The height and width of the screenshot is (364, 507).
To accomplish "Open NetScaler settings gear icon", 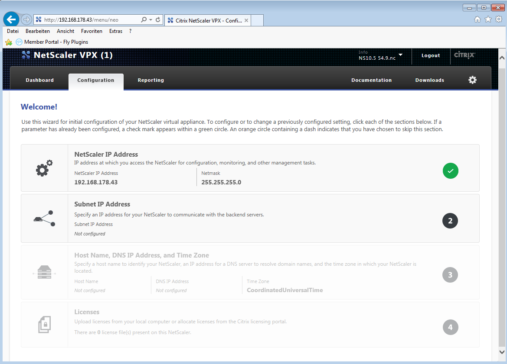I will point(472,80).
